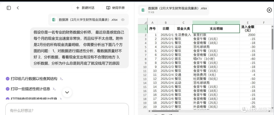Start a new chat with 新建对话
This screenshot has width=274, height=115.
tap(85, 8)
